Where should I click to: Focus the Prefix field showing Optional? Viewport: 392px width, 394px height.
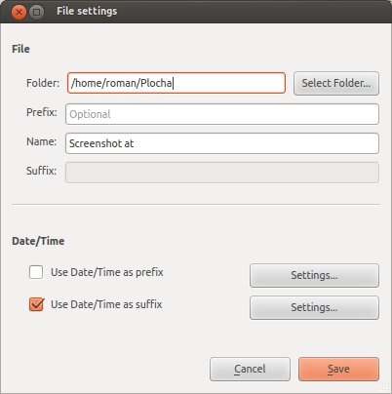[222, 114]
